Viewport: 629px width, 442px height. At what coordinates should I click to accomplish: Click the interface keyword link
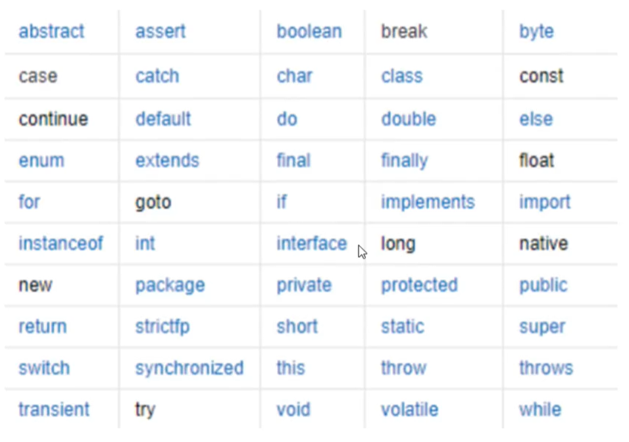click(312, 243)
